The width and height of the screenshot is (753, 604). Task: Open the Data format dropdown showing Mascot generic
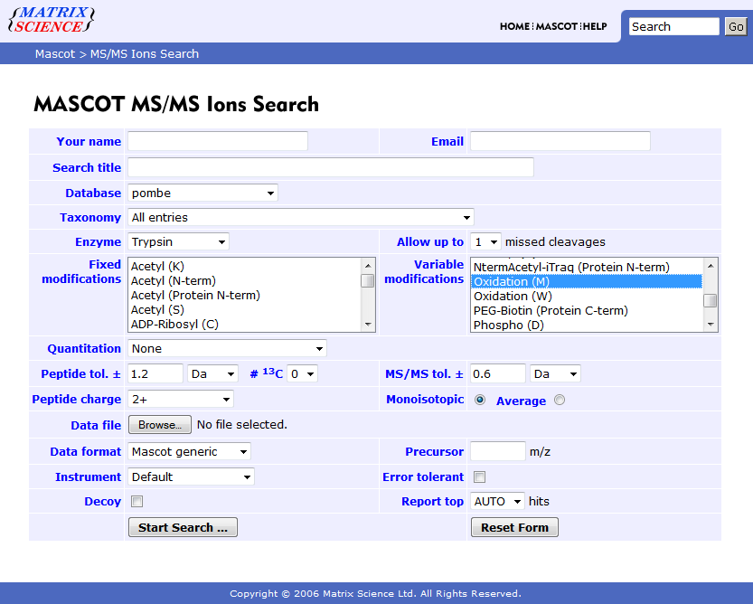189,452
